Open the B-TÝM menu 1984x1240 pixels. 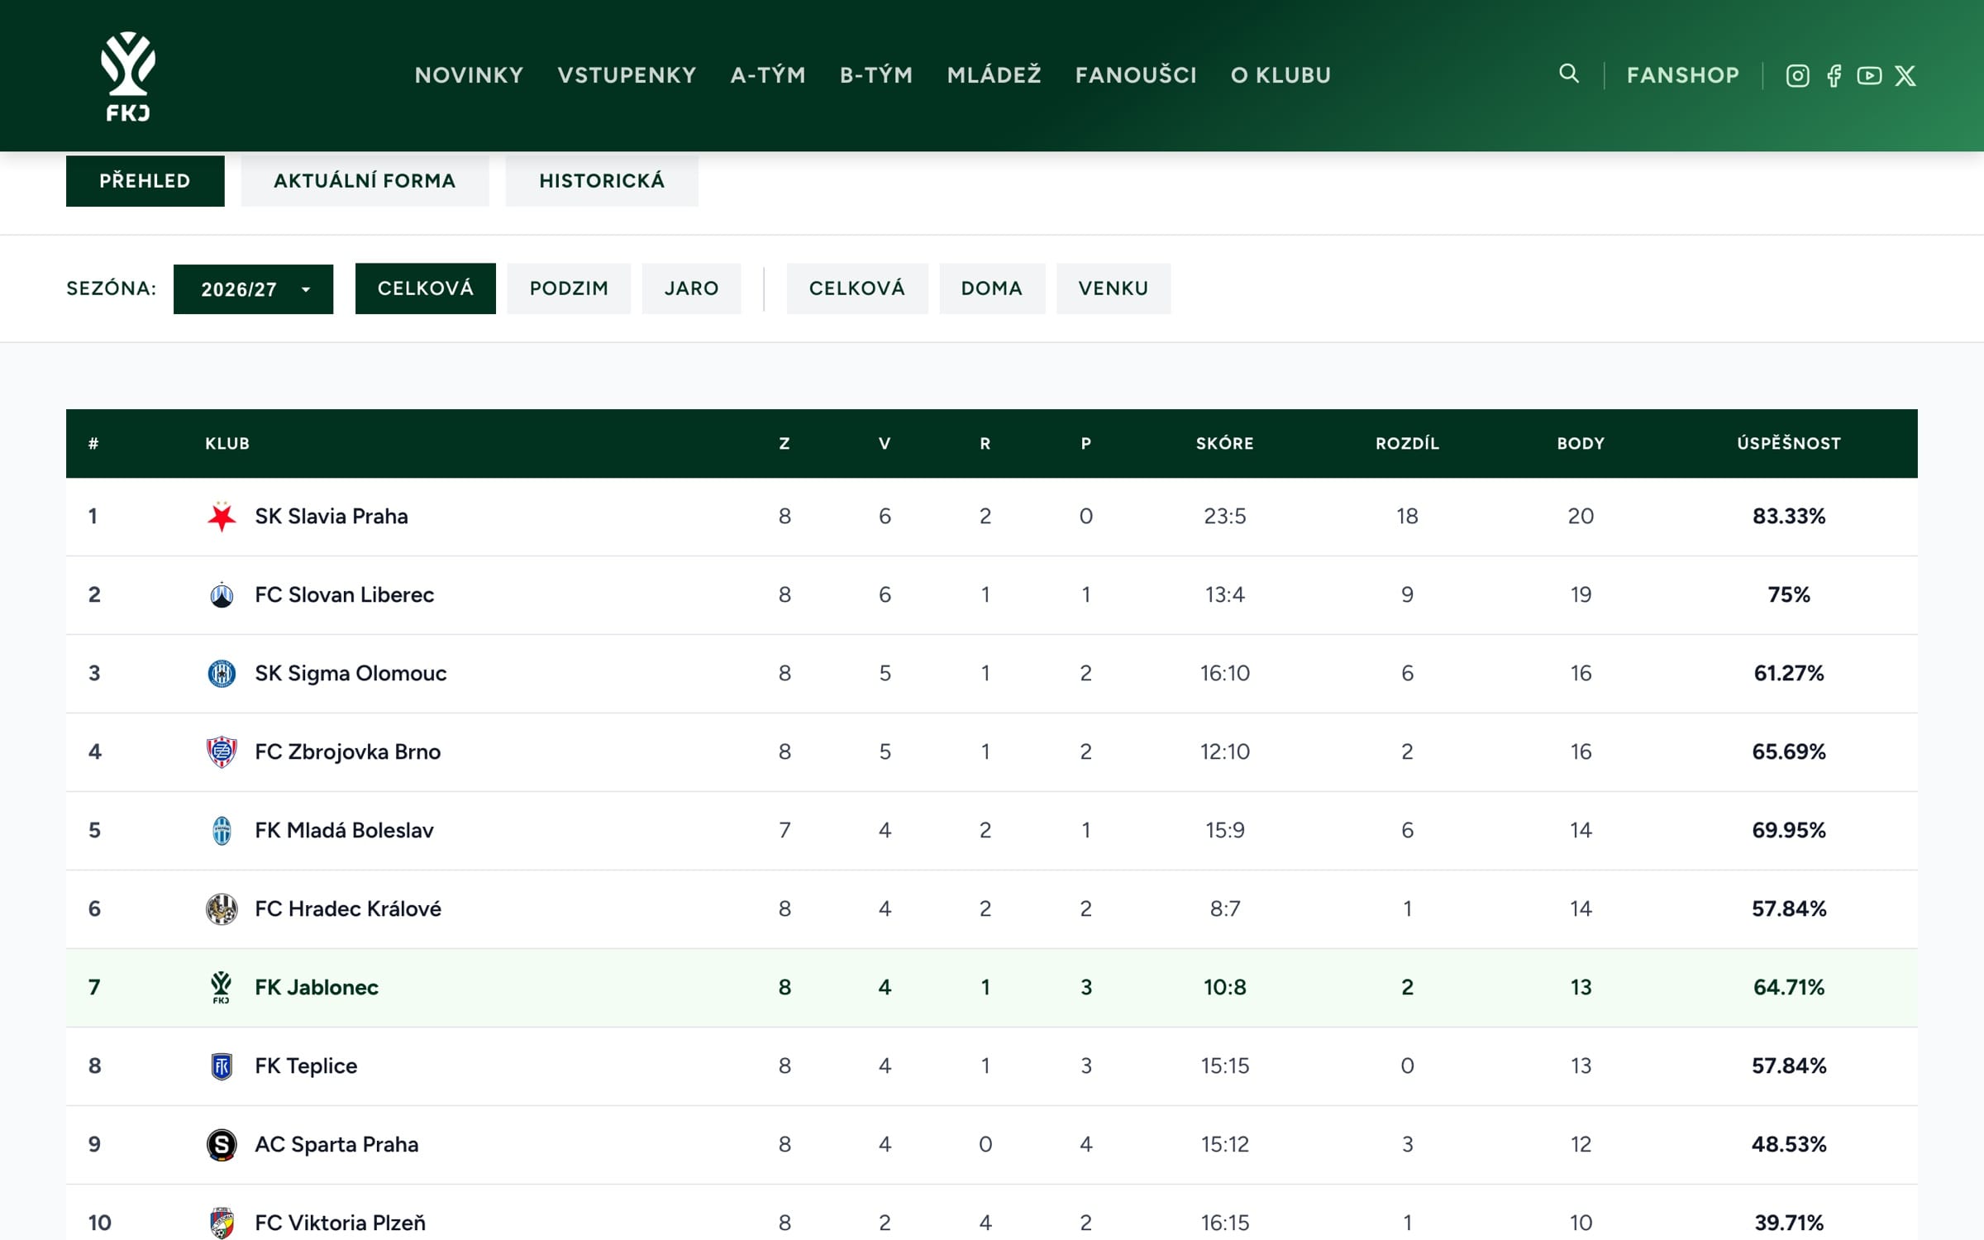[x=876, y=75]
